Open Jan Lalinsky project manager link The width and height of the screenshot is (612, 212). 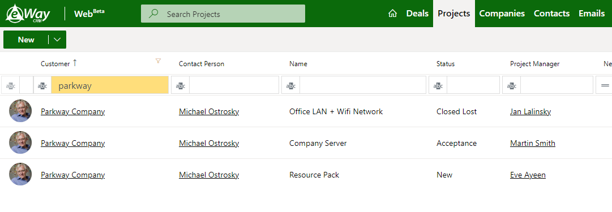pos(530,111)
